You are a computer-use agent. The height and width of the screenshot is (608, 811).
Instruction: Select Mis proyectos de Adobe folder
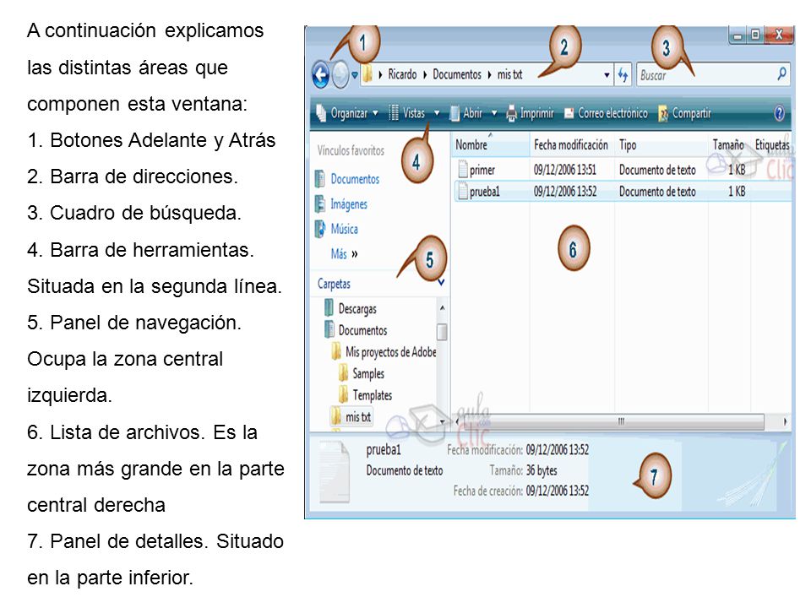[x=390, y=352]
